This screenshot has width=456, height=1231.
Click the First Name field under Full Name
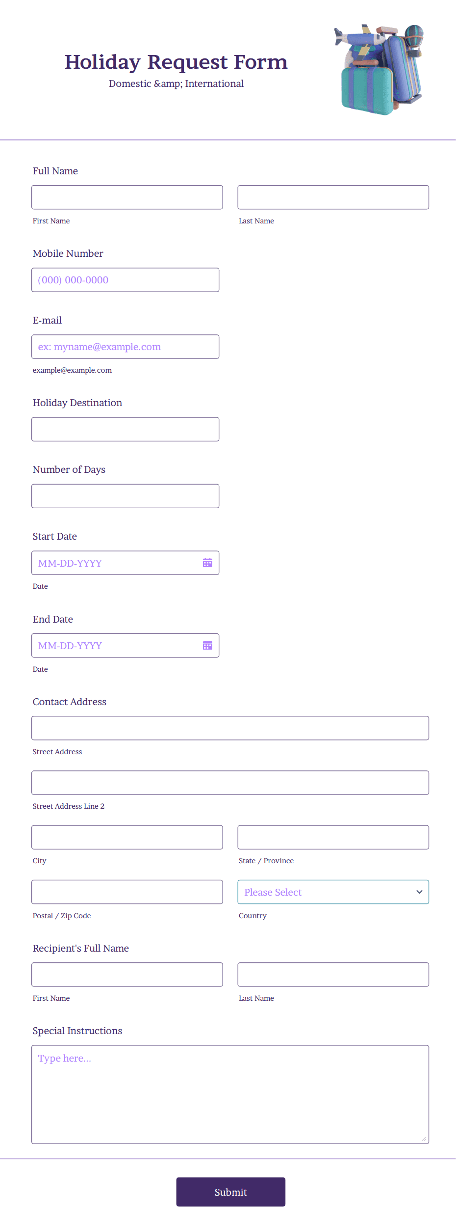click(x=127, y=197)
